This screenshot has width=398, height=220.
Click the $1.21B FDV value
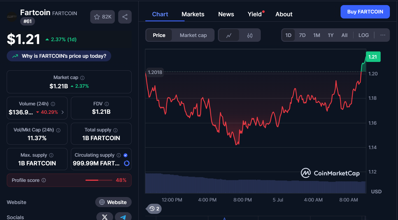point(101,112)
